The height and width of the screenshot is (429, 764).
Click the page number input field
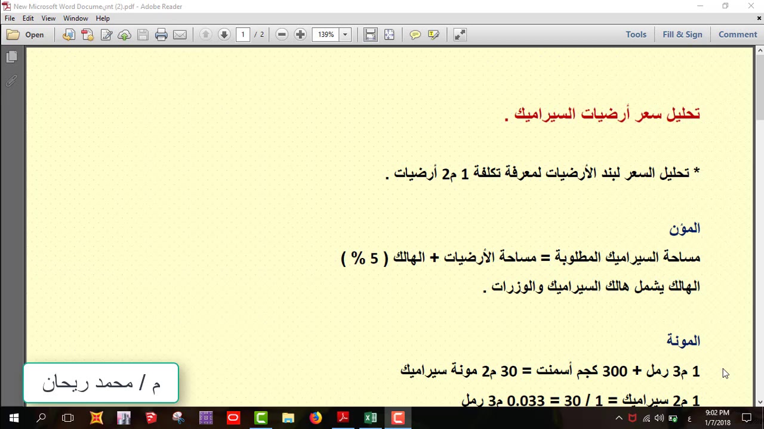point(243,35)
